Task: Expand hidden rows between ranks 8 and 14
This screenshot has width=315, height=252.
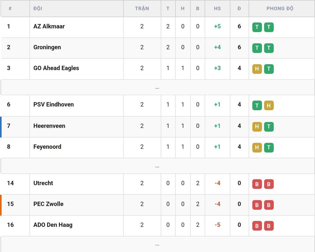Action: 157,166
